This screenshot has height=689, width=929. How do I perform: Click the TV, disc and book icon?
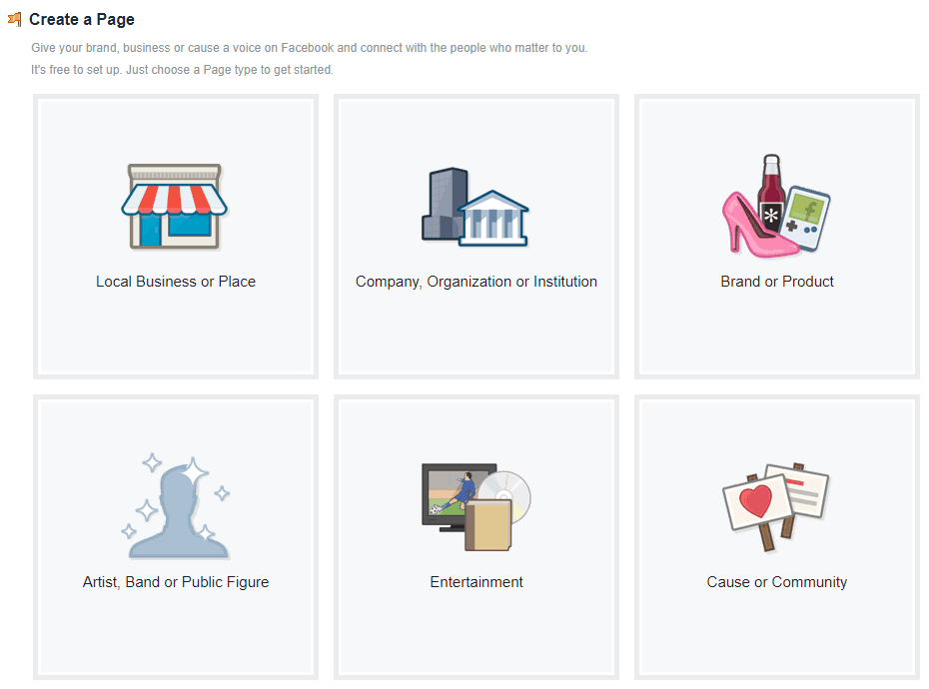(x=476, y=507)
